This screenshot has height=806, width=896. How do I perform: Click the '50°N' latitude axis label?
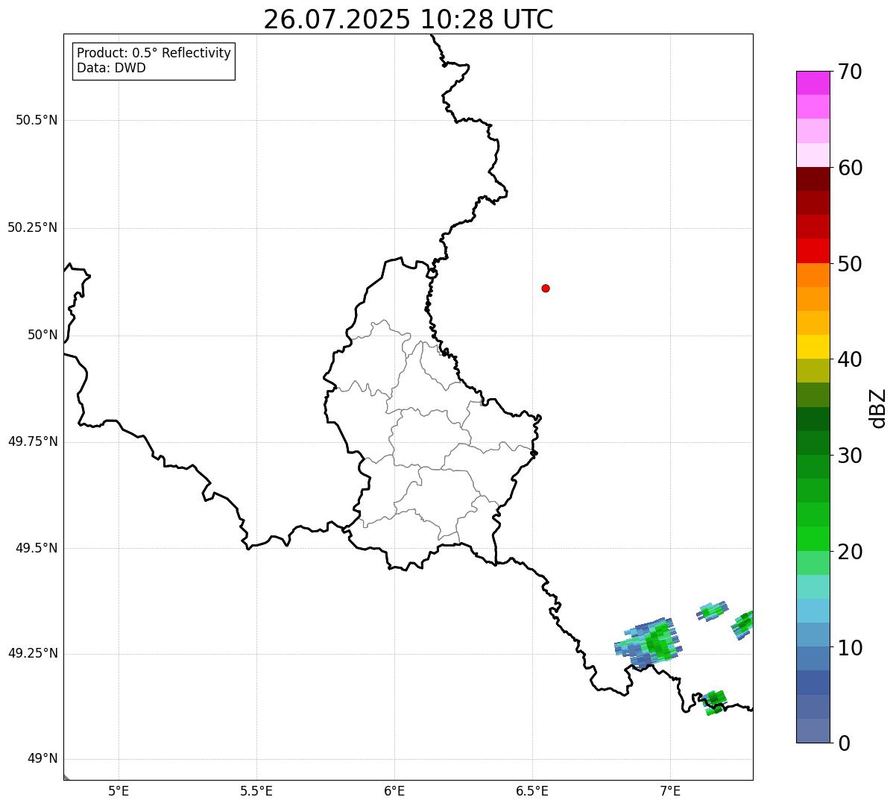42,335
